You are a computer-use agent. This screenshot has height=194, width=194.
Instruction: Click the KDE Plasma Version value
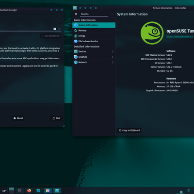169,55
